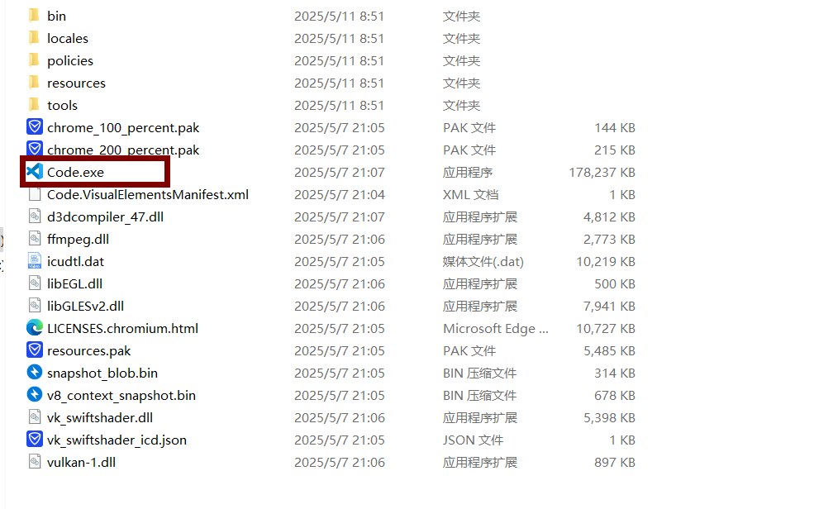Select the vk_swiftshader_icd.json file icon
Screen dimensions: 814x509
point(35,440)
